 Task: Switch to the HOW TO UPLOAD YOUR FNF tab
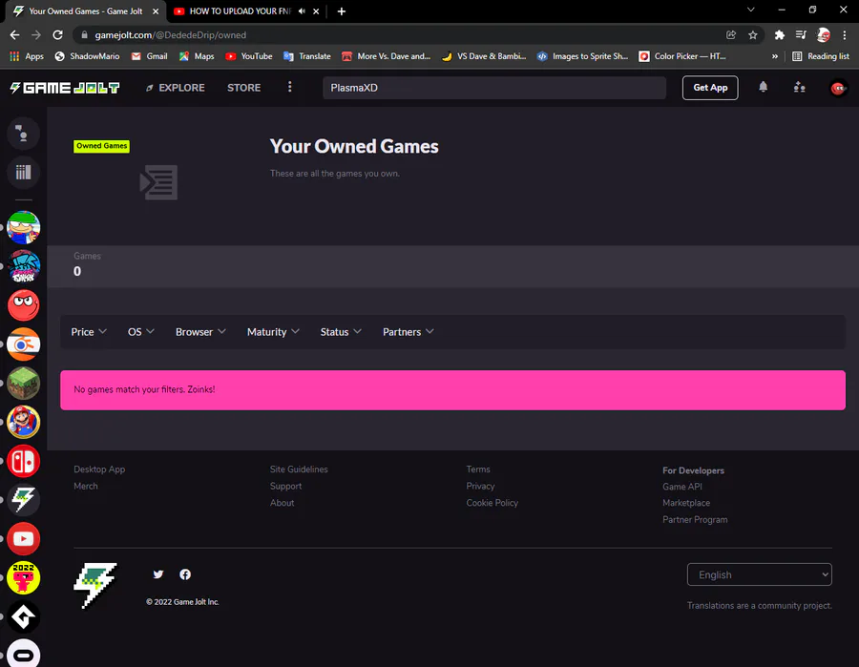(240, 11)
